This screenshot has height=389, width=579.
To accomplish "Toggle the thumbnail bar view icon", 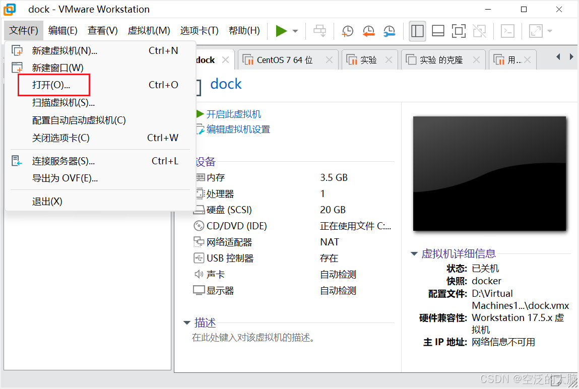I will [438, 31].
